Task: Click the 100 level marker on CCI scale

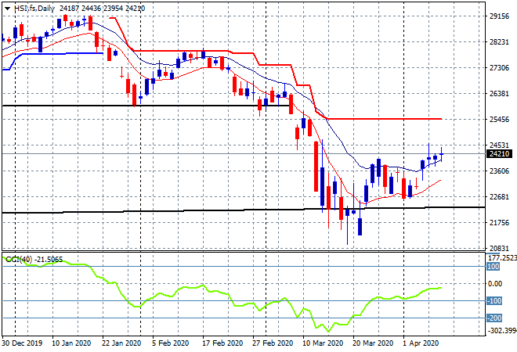Action: [x=493, y=267]
